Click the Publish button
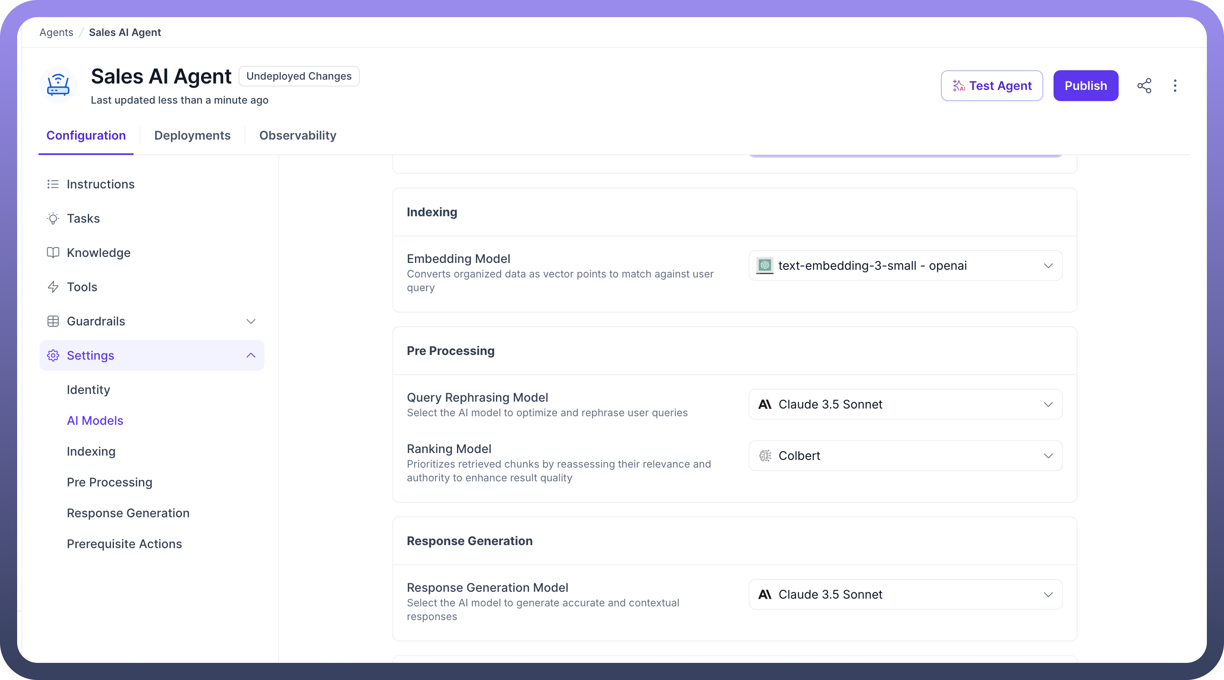Image resolution: width=1224 pixels, height=680 pixels. [1085, 86]
